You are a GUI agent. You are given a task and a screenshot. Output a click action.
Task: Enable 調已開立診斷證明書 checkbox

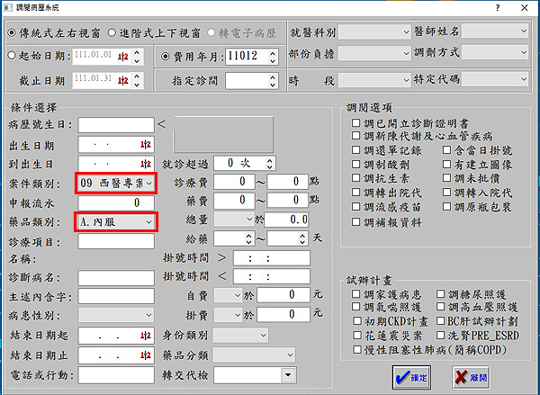click(357, 122)
